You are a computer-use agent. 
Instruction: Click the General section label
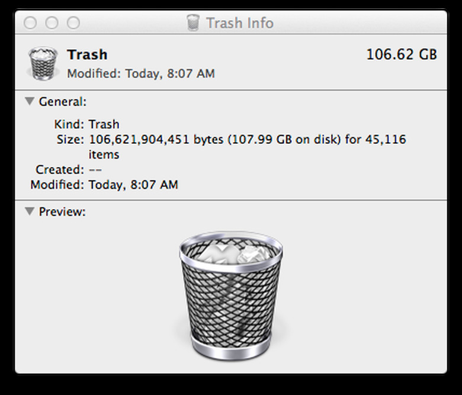pos(63,102)
